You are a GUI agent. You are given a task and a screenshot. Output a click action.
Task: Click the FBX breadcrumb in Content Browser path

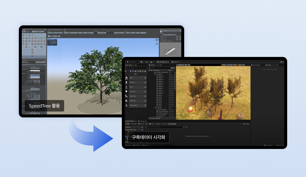[164, 124]
